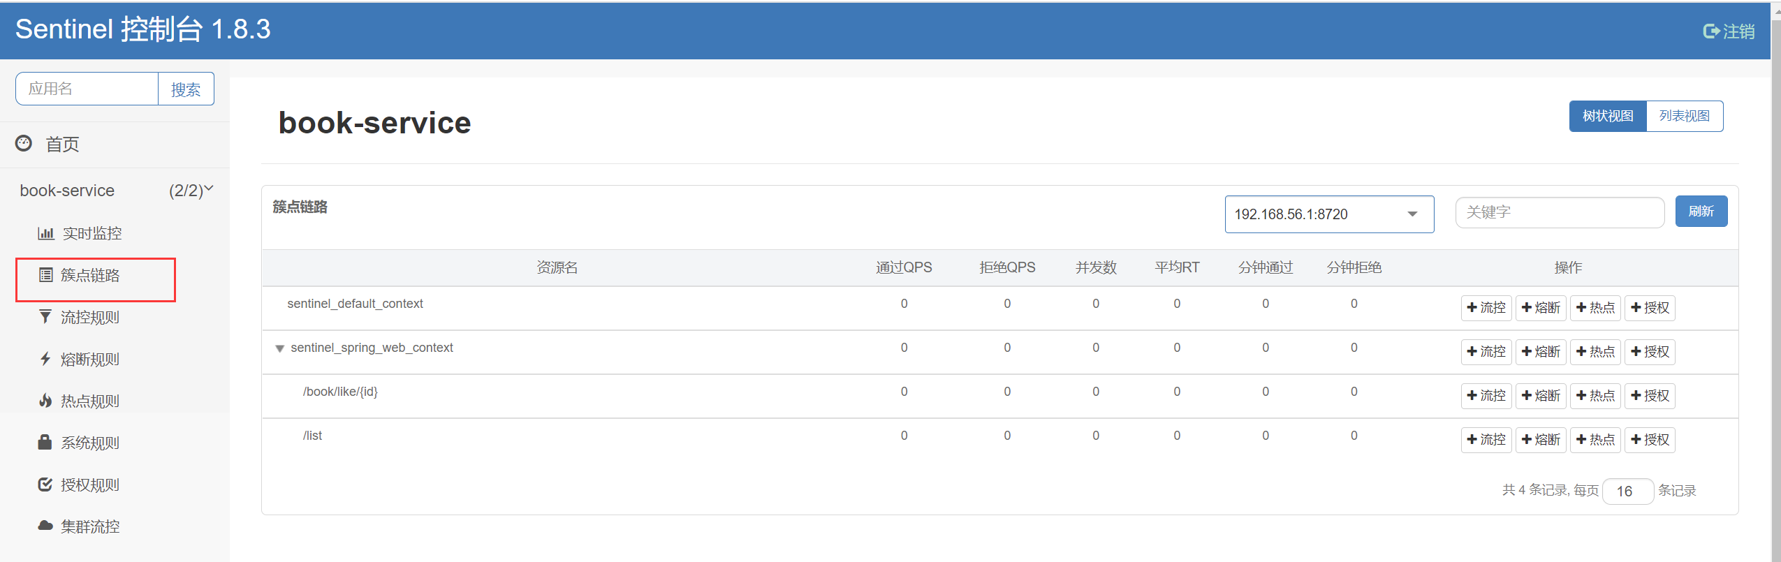Click the filter funnel icon for 流控规则
This screenshot has width=1781, height=562.
[x=45, y=317]
